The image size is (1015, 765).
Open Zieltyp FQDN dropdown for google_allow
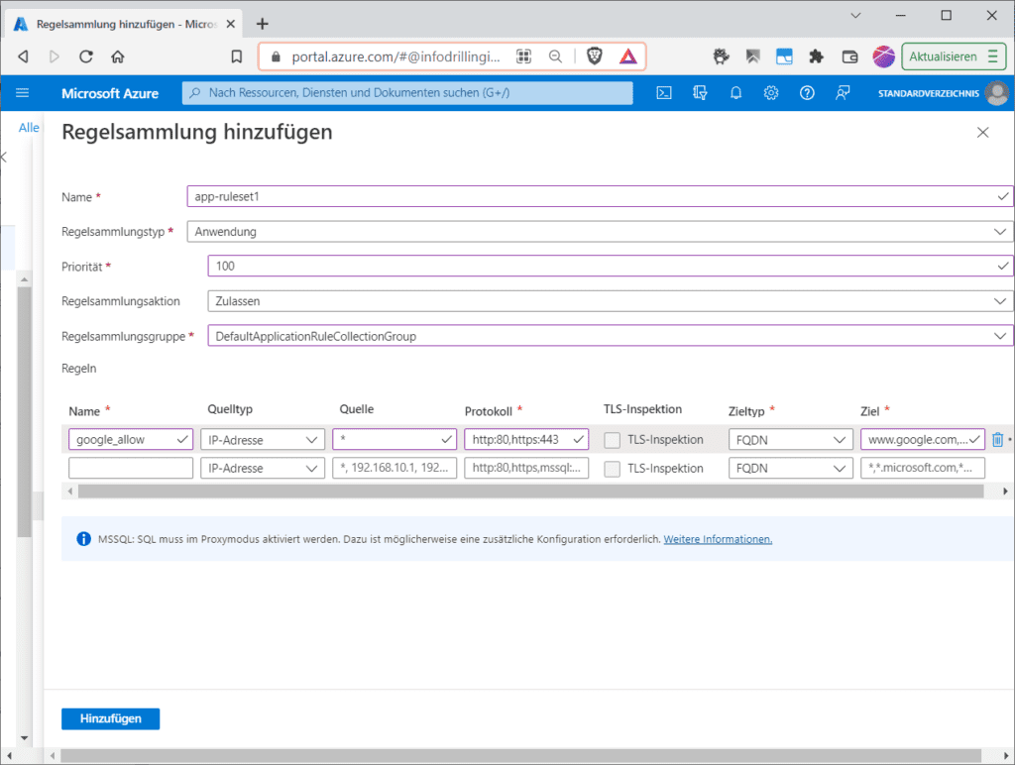coord(790,439)
